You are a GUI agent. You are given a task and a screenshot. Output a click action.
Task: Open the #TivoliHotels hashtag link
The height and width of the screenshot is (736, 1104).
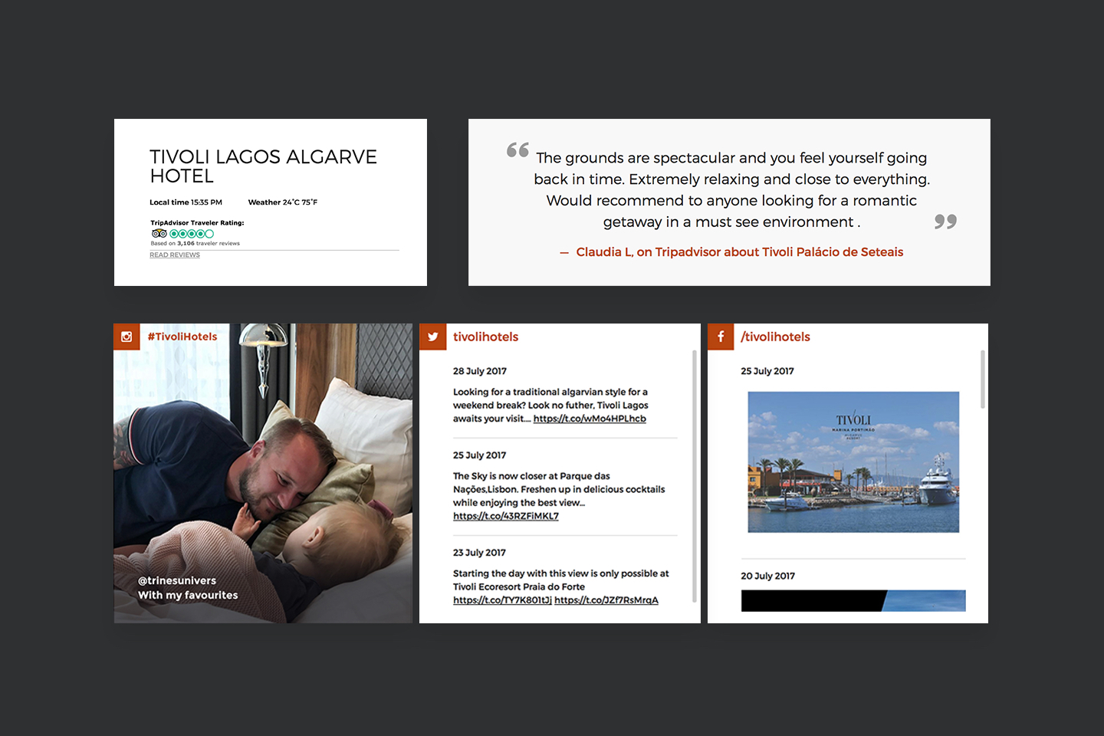[x=182, y=337]
